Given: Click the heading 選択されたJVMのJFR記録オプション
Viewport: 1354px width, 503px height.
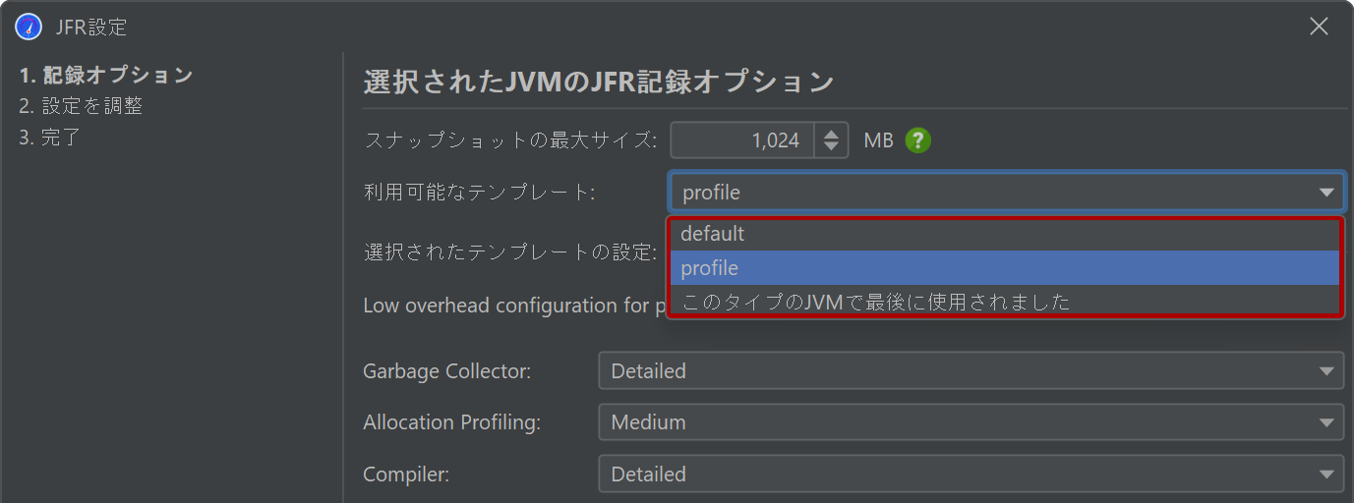Looking at the screenshot, I should click(x=599, y=82).
